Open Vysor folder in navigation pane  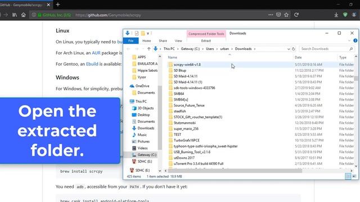click(142, 77)
